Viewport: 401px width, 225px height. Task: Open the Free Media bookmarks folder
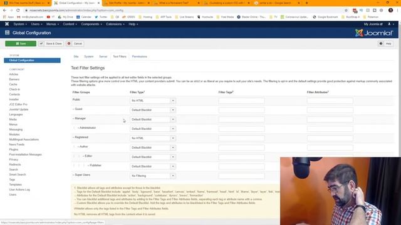225,17
